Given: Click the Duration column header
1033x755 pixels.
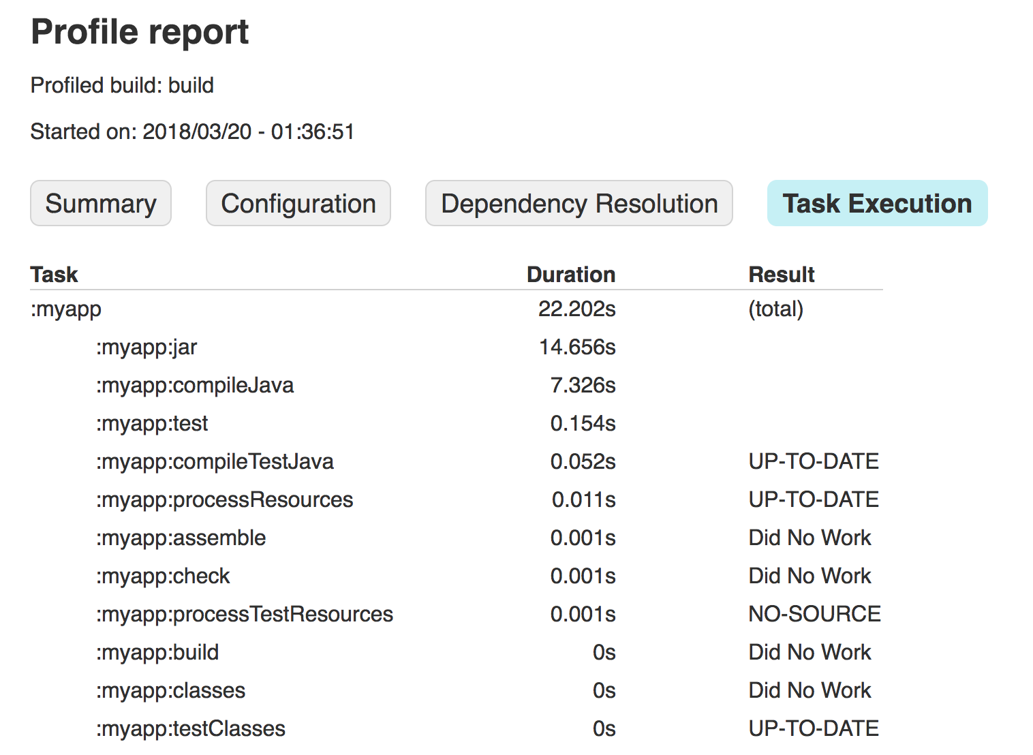Looking at the screenshot, I should (x=571, y=275).
